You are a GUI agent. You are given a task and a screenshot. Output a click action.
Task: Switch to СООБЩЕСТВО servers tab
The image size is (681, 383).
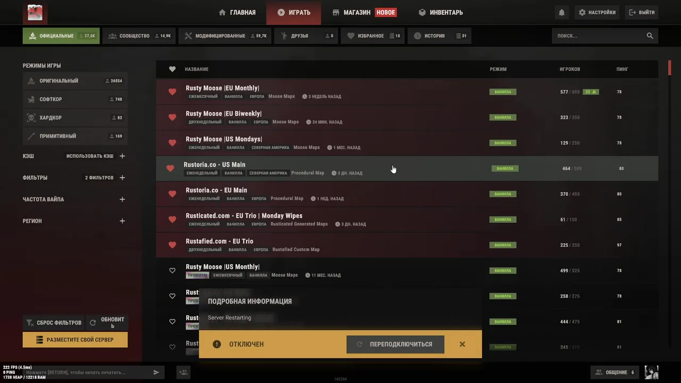coord(139,36)
